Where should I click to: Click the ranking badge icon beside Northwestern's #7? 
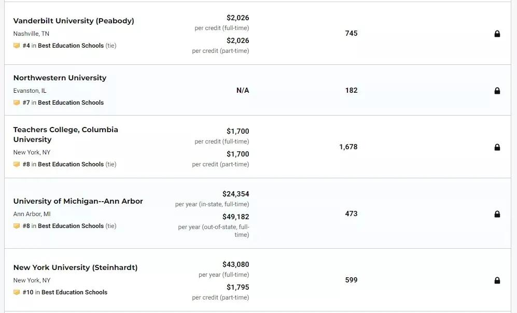pos(17,103)
